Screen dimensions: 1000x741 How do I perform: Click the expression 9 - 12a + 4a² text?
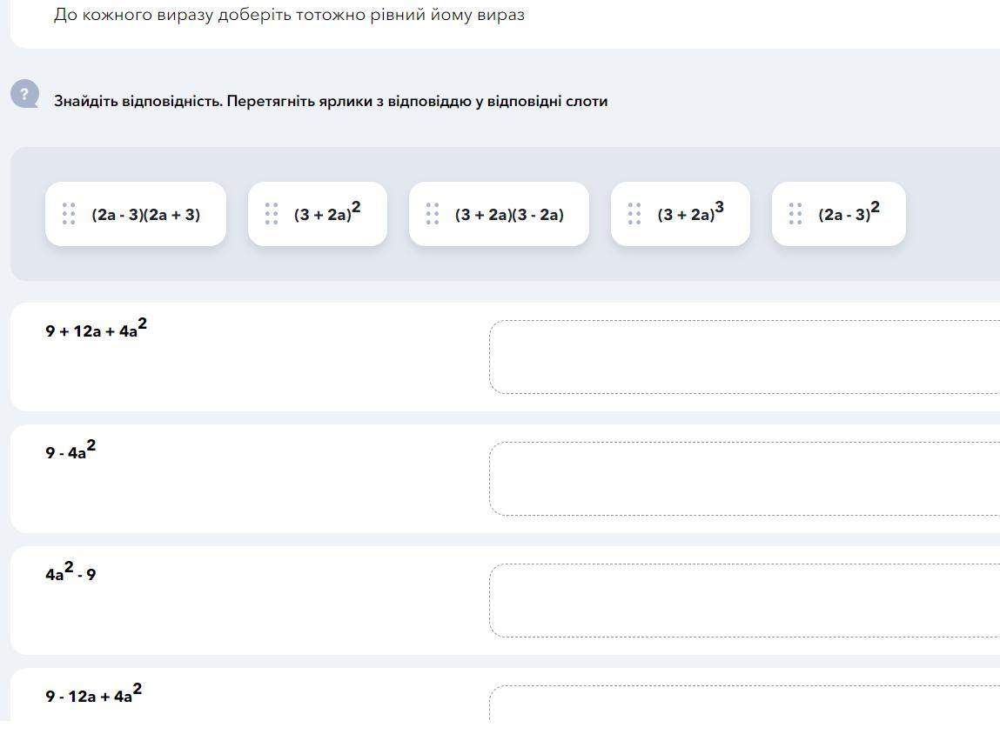(x=93, y=695)
